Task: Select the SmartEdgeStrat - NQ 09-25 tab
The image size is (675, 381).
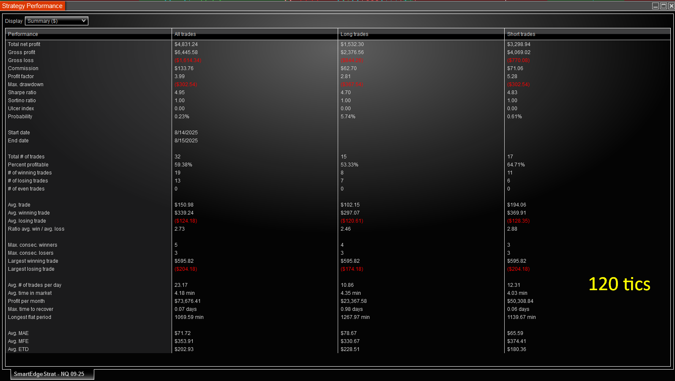Action: (49, 374)
